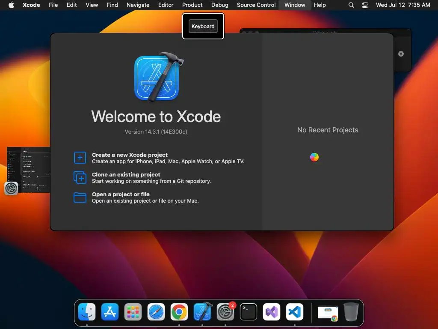Click the Xcode hammer logo in welcome window
Viewport: 438px width, 329px height.
[x=159, y=77]
